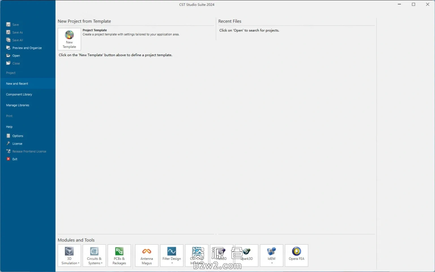Open the Manage Libraries section
Viewport: 435px width, 272px height.
(18, 105)
